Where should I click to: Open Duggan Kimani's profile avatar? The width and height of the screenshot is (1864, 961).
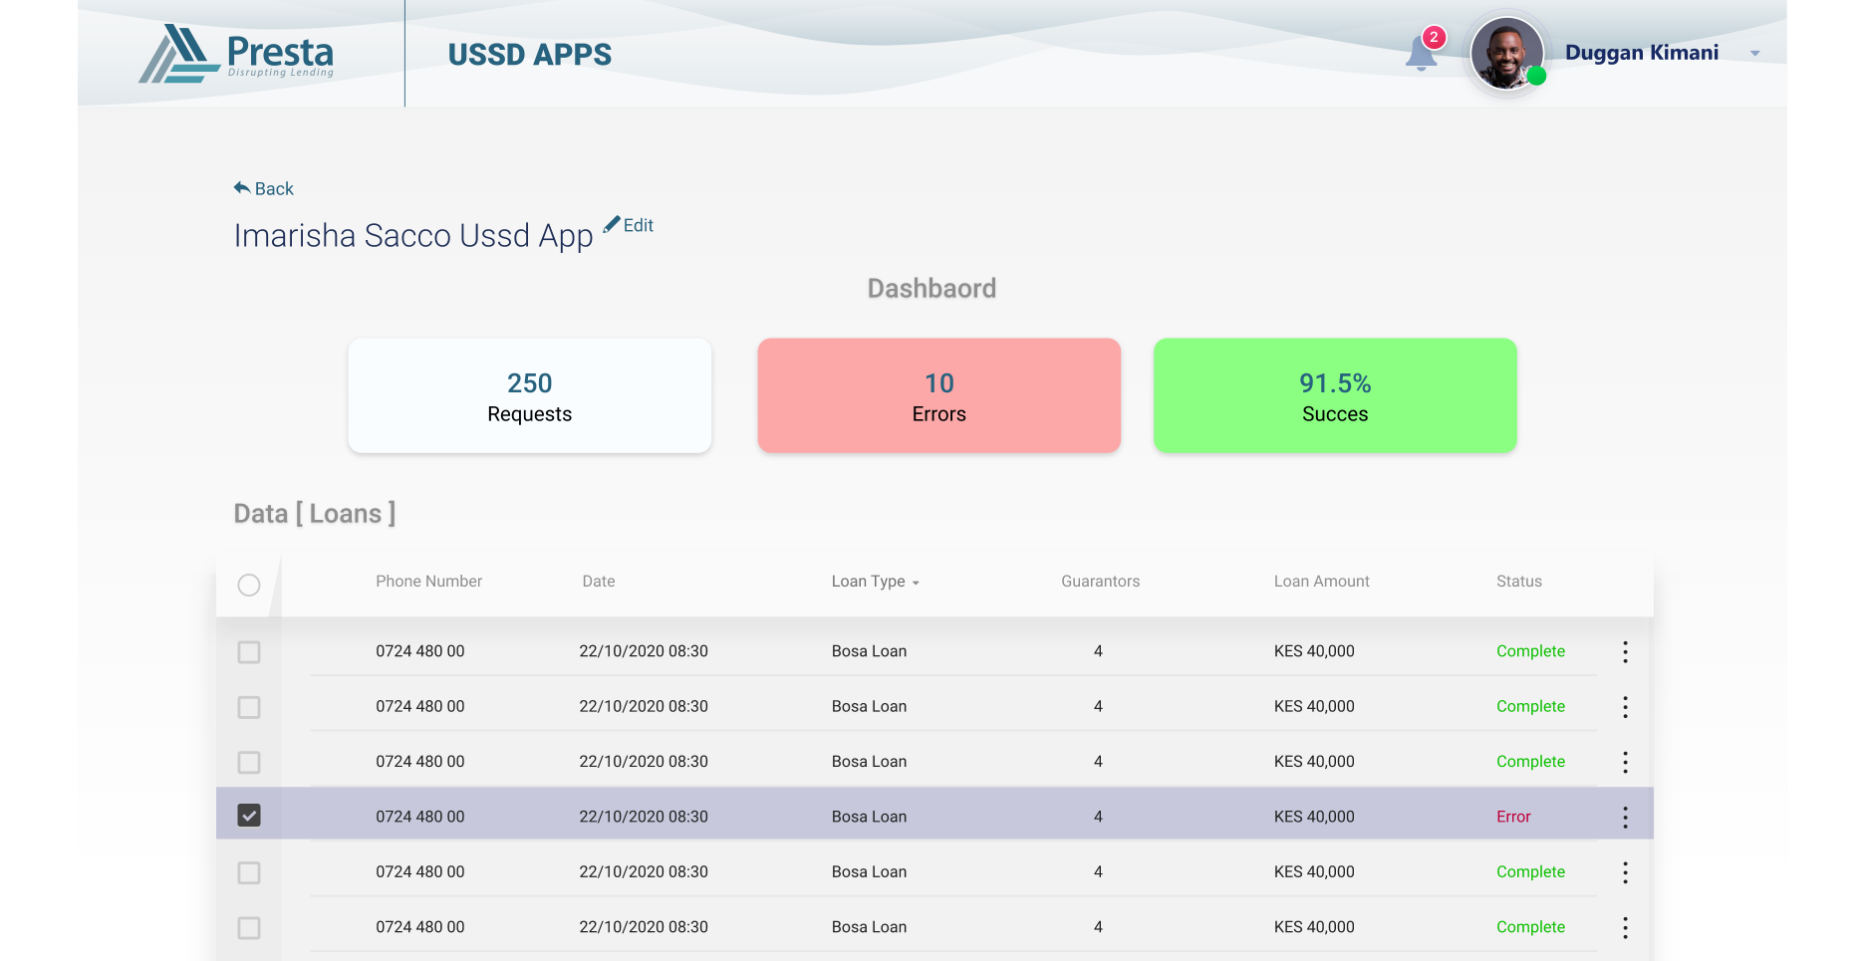point(1507,53)
